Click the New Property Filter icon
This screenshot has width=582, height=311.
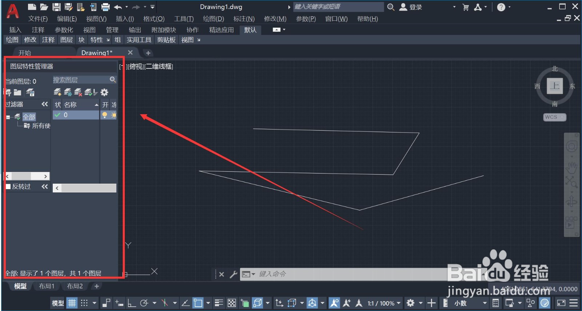click(8, 92)
